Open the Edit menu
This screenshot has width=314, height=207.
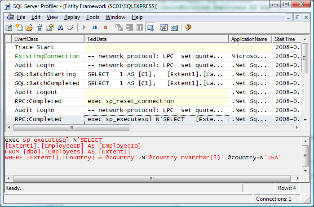pos(36,17)
